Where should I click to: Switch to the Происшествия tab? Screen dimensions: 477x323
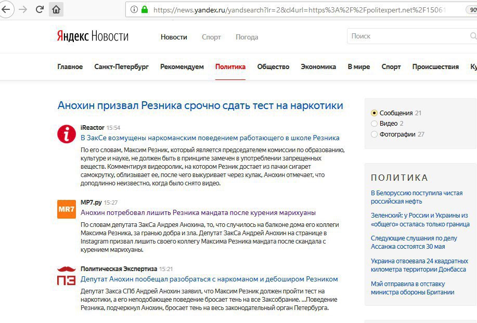[x=435, y=67]
